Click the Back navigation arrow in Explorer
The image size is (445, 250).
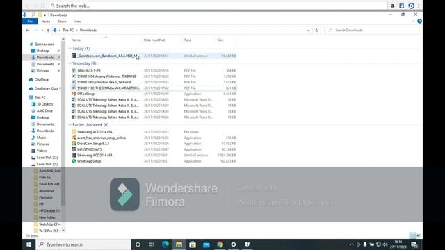coord(28,30)
